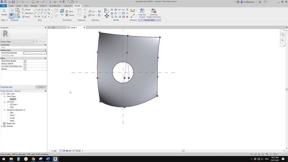
Task: Select the Modify arrow tool
Action: coord(4,12)
